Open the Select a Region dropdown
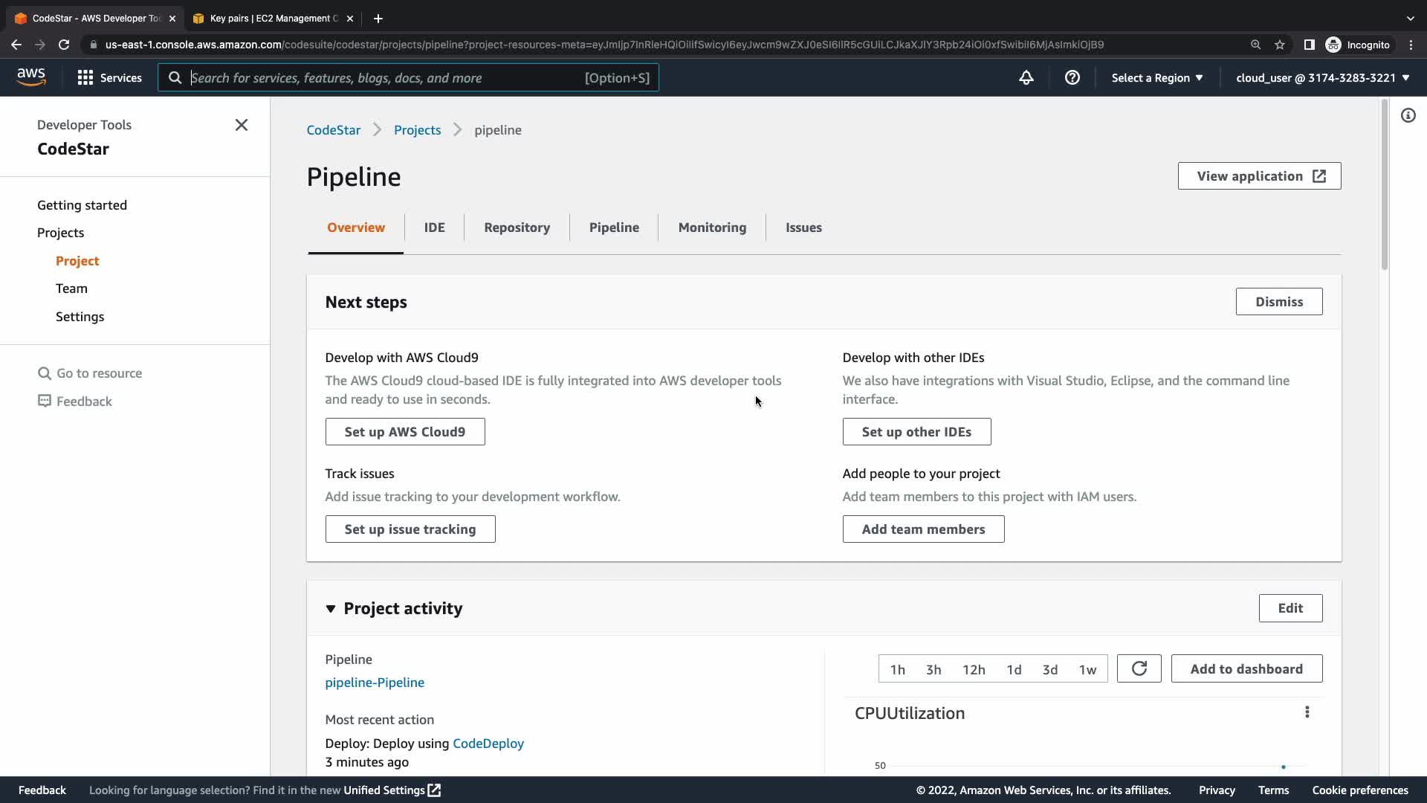The width and height of the screenshot is (1427, 803). click(x=1156, y=77)
